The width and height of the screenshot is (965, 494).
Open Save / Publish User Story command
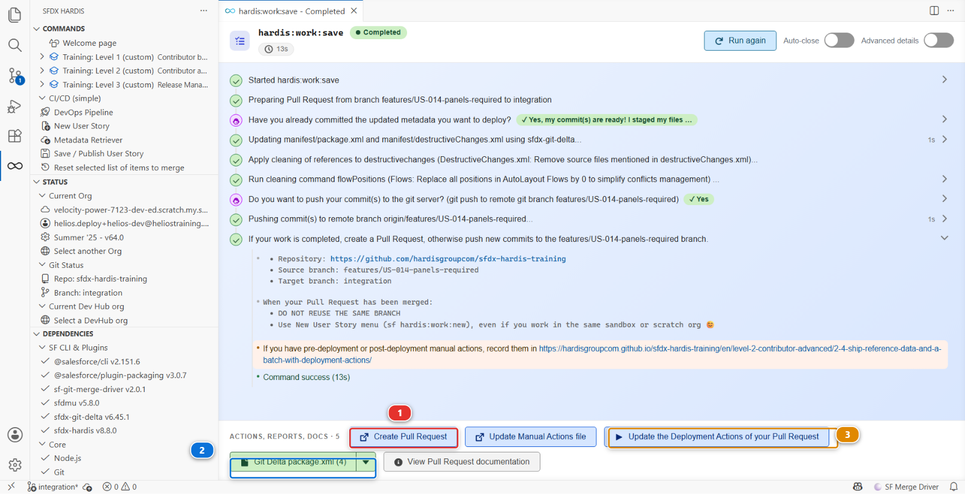pos(99,154)
